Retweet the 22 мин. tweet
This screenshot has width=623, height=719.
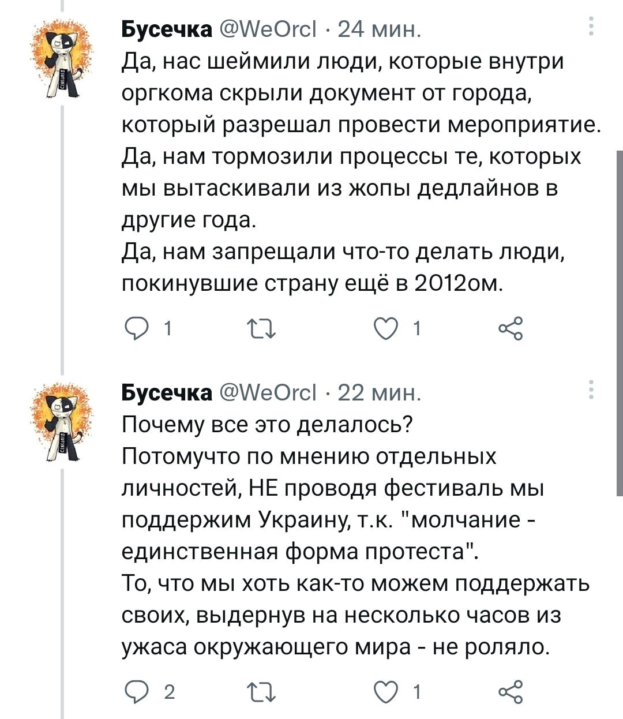point(261,691)
